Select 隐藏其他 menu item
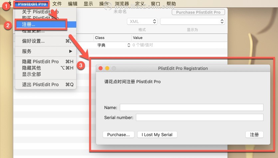Screen dimensions: 278x158 pyautogui.click(x=46, y=68)
